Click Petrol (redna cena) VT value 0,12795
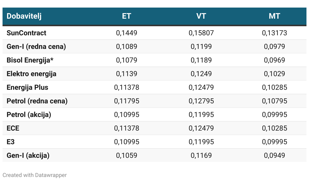The height and width of the screenshot is (181, 309). pyautogui.click(x=201, y=101)
